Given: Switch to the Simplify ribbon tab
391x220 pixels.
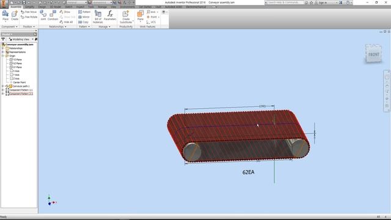Looking at the screenshot, I should (x=30, y=7).
